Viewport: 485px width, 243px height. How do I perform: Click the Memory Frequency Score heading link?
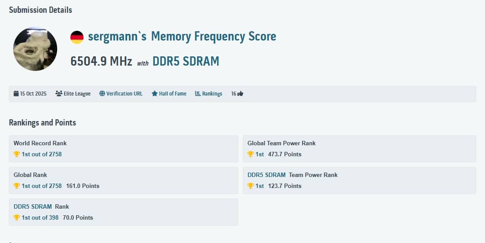(213, 36)
